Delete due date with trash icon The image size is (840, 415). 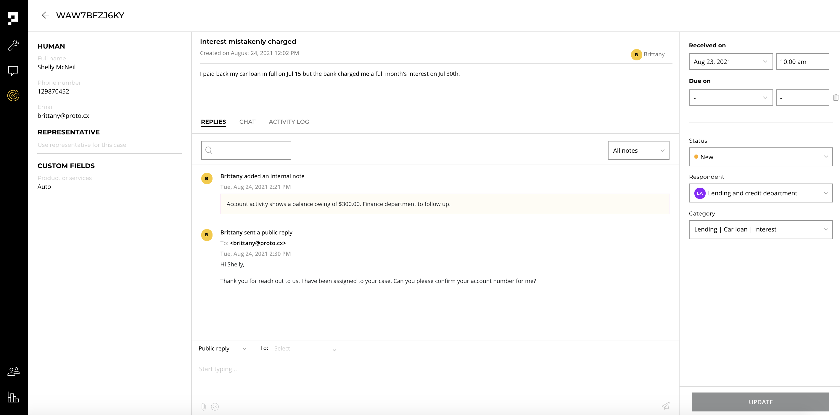(836, 97)
